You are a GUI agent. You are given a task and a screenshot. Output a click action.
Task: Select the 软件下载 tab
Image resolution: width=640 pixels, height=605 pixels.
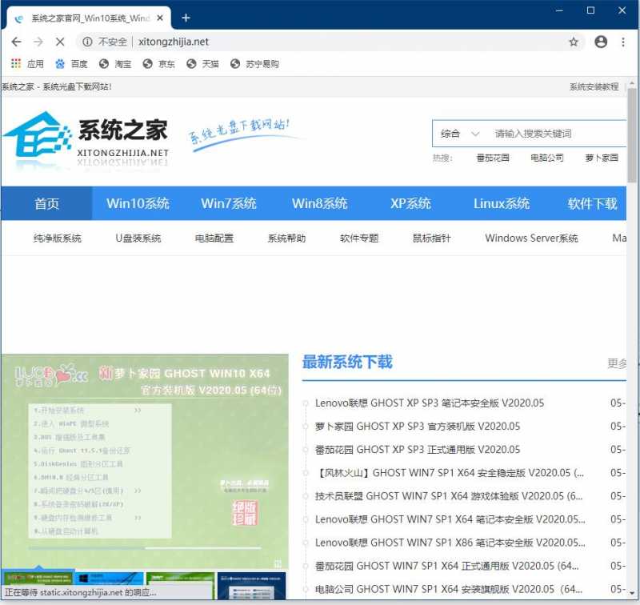(x=592, y=204)
